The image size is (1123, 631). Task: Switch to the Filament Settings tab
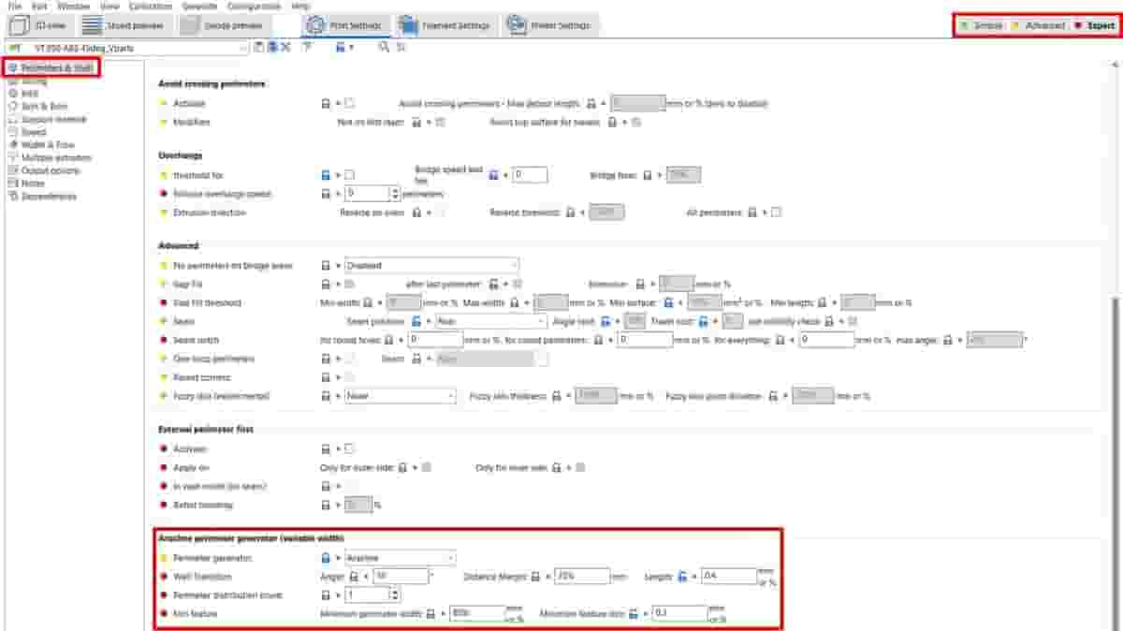pyautogui.click(x=444, y=25)
